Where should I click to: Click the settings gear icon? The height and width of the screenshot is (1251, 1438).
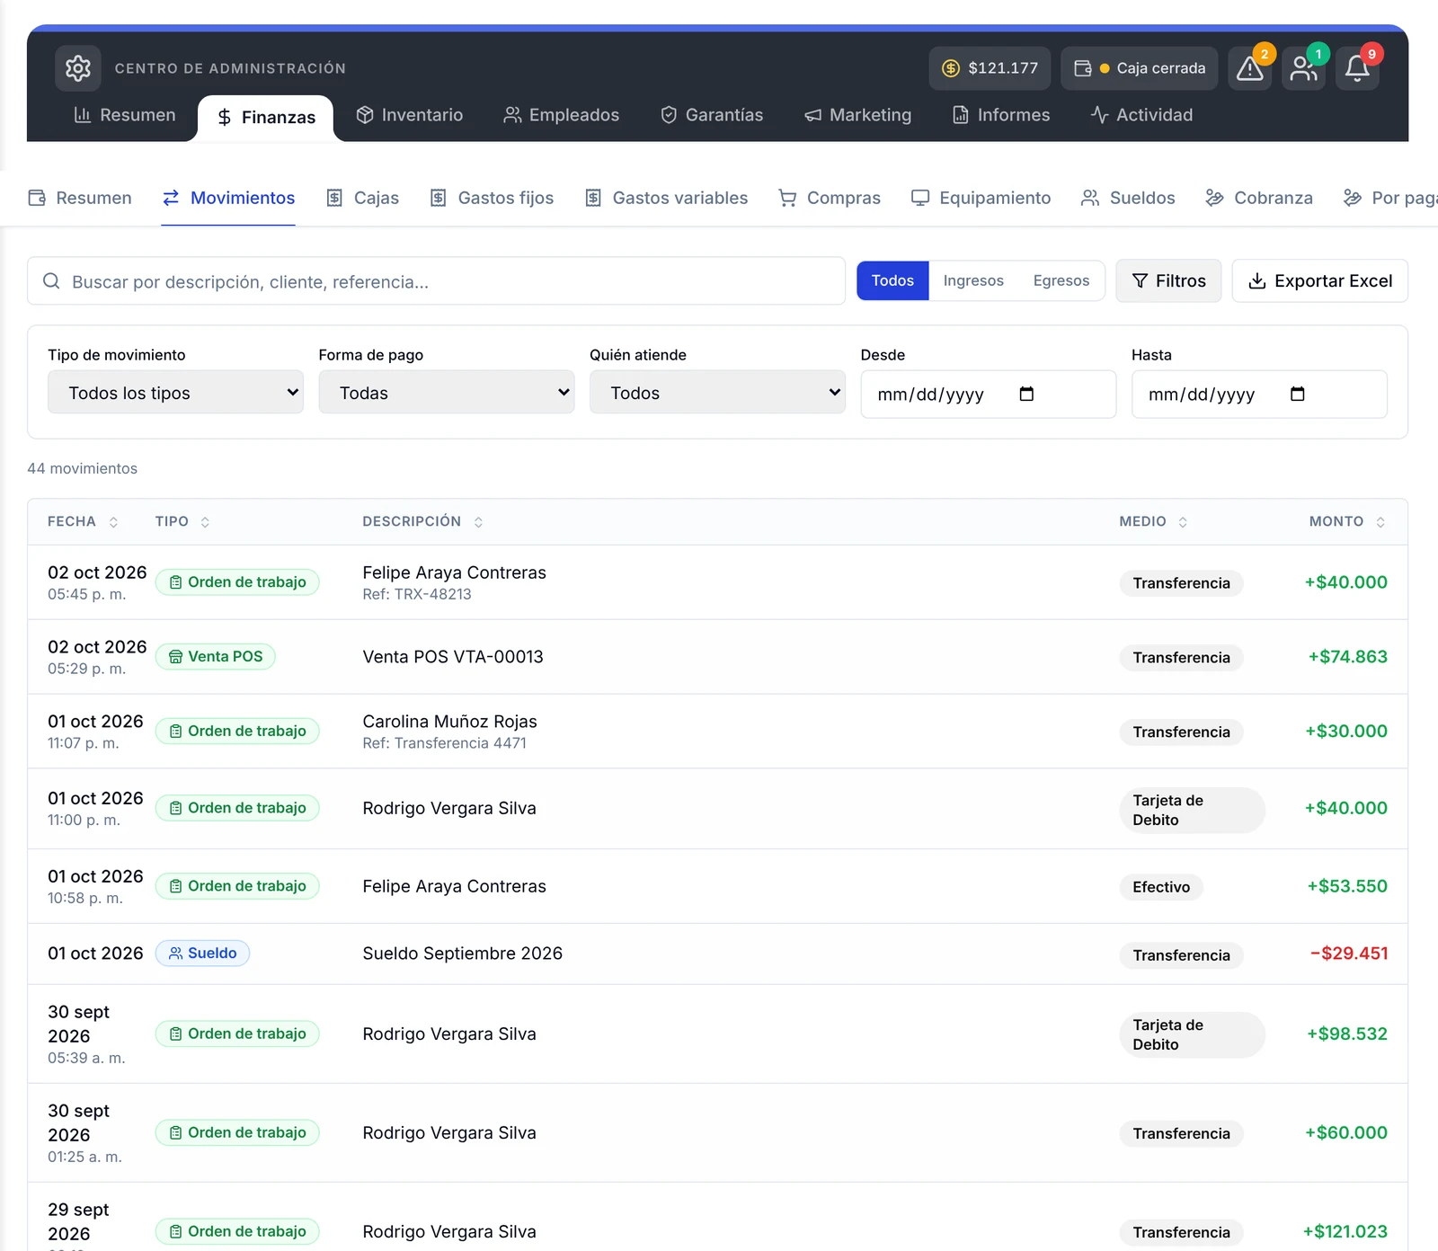tap(78, 68)
